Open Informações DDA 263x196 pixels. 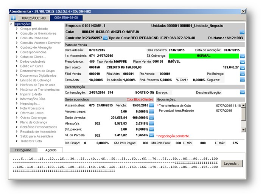pos(33,99)
